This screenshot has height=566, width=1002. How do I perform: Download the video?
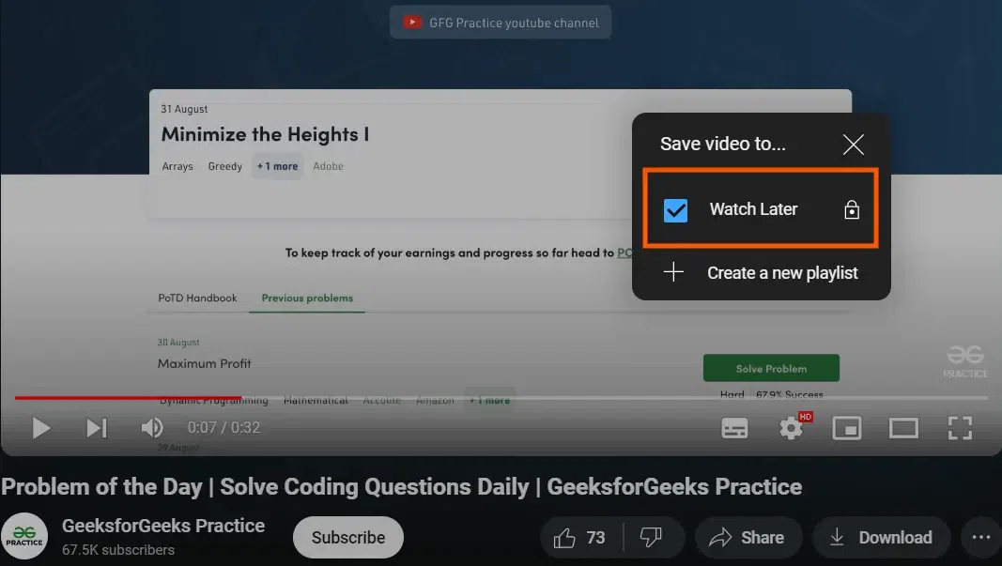[881, 537]
